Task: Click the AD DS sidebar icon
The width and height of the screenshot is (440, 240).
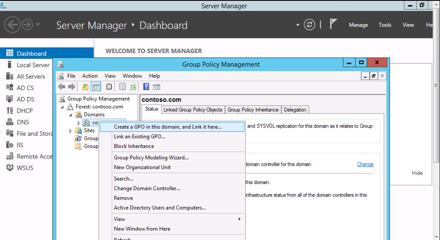Action: [x=10, y=99]
